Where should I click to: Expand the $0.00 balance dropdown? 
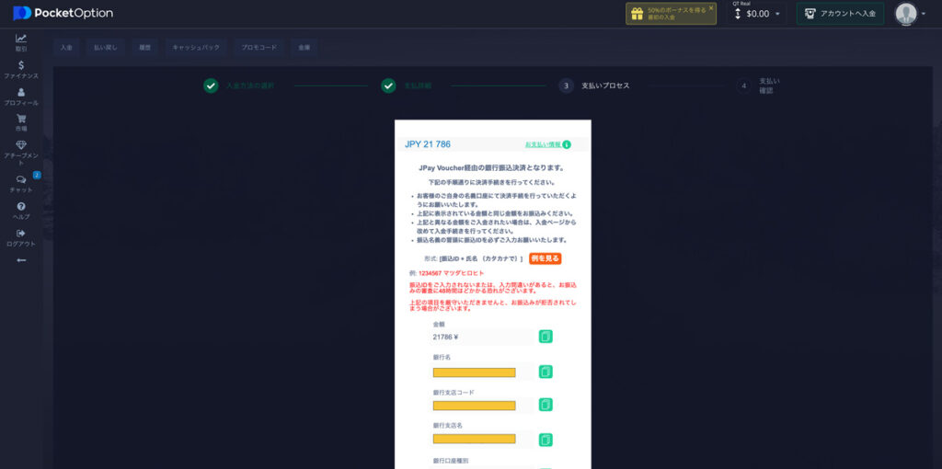coord(777,14)
